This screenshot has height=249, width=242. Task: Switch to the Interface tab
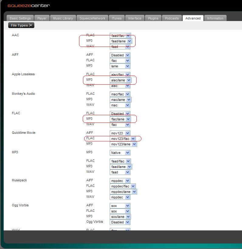pyautogui.click(x=135, y=18)
